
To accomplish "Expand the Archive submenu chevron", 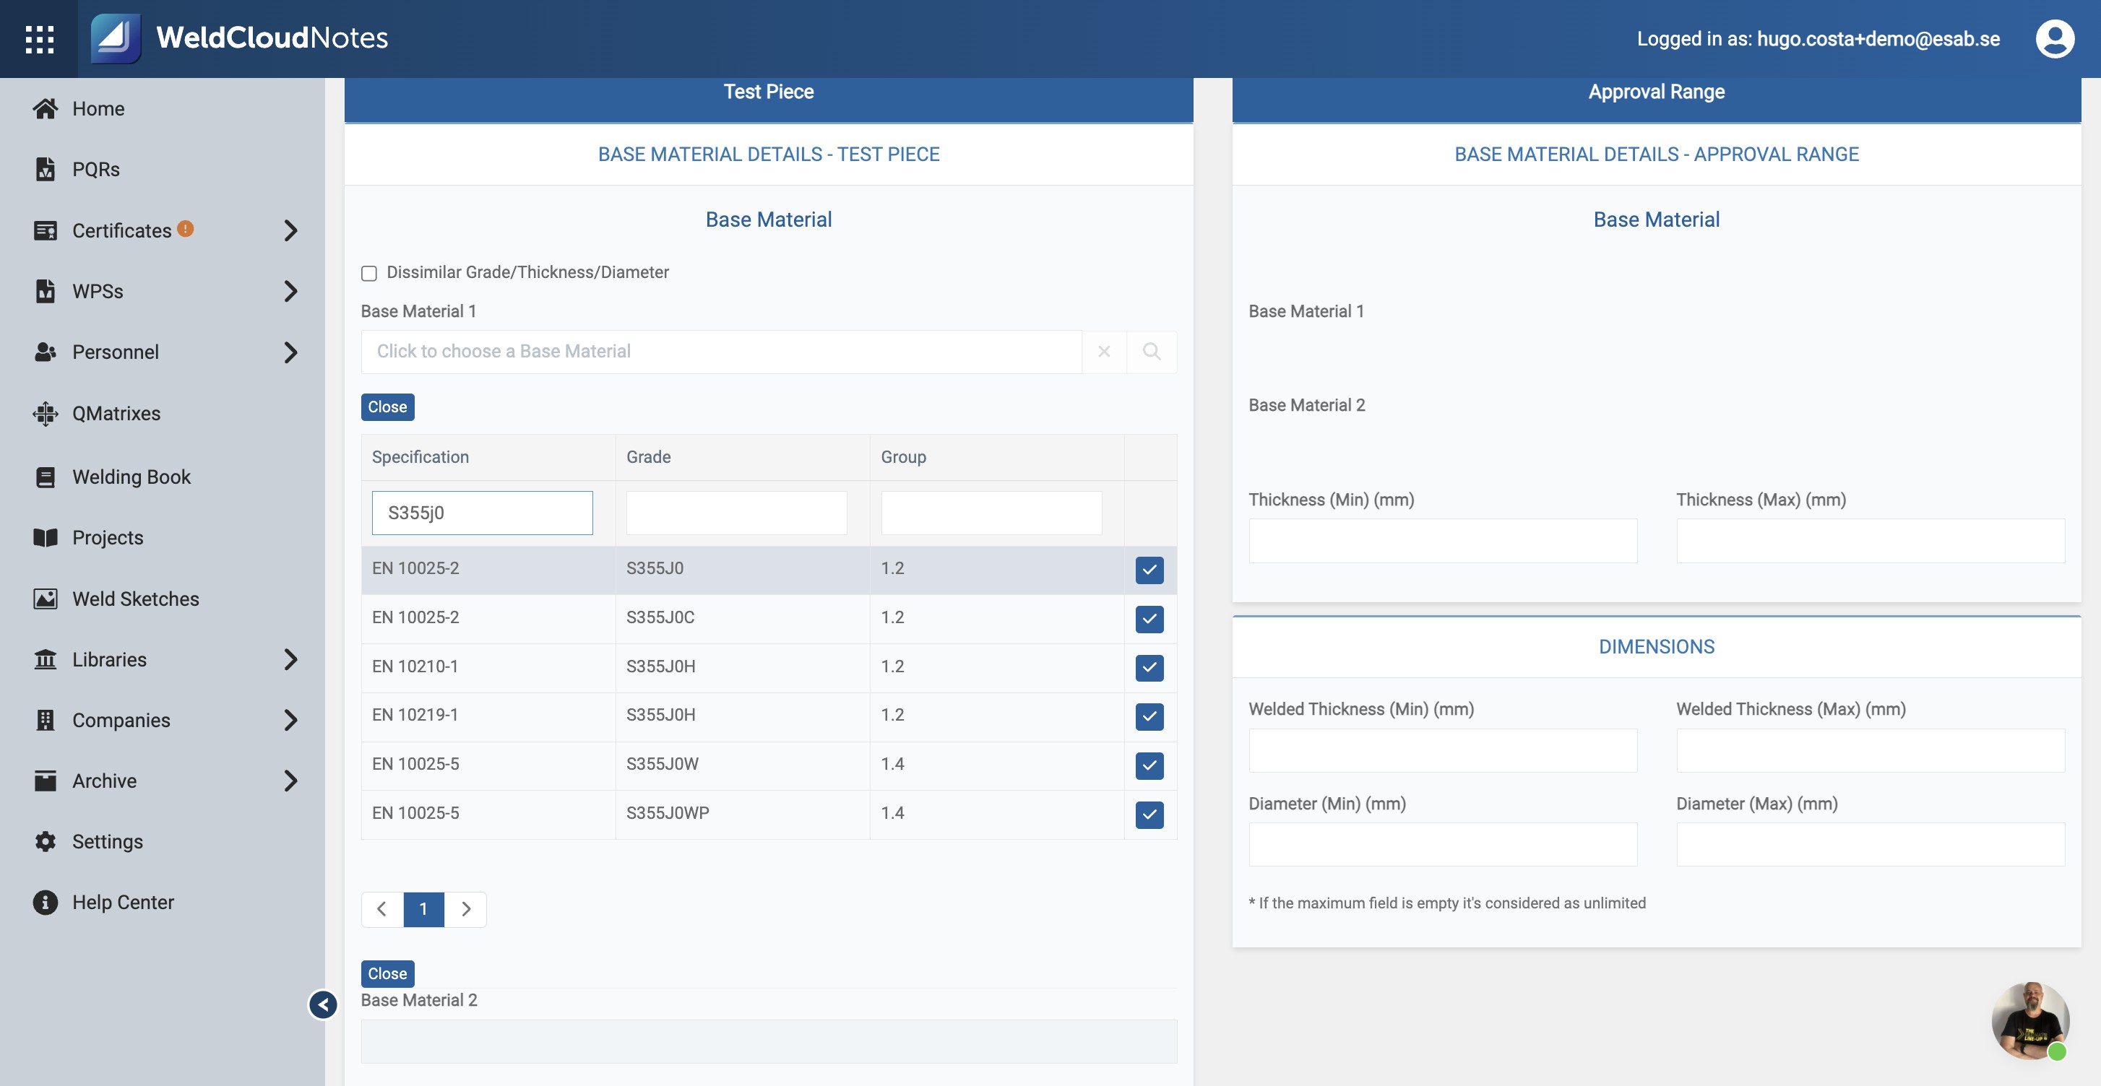I will point(290,781).
